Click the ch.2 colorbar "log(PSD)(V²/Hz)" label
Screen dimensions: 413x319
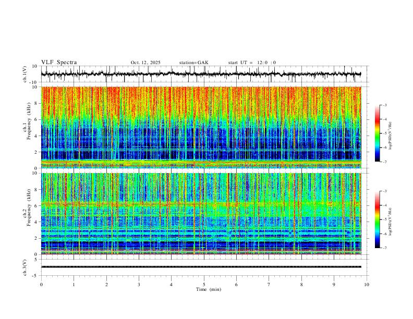(390, 222)
